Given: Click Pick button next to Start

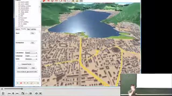Looking at the screenshot, I should [33, 33].
